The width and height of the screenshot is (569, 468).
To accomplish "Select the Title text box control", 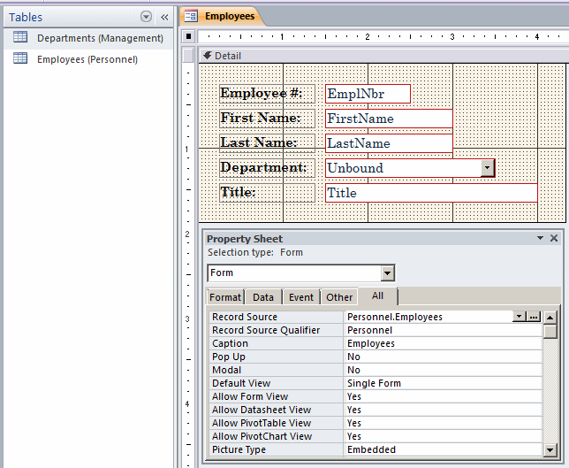I will pyautogui.click(x=431, y=193).
